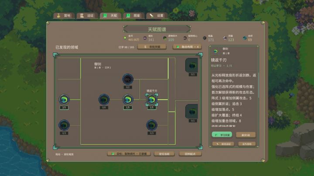Click the 设为目标 button
The width and height of the screenshot is (314, 176).
(247, 144)
